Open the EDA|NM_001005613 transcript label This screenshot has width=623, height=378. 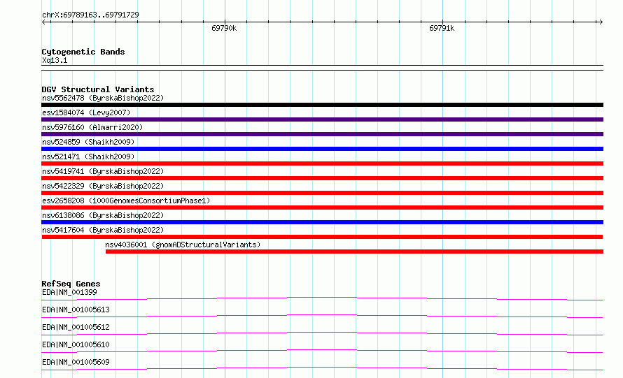[x=76, y=310]
